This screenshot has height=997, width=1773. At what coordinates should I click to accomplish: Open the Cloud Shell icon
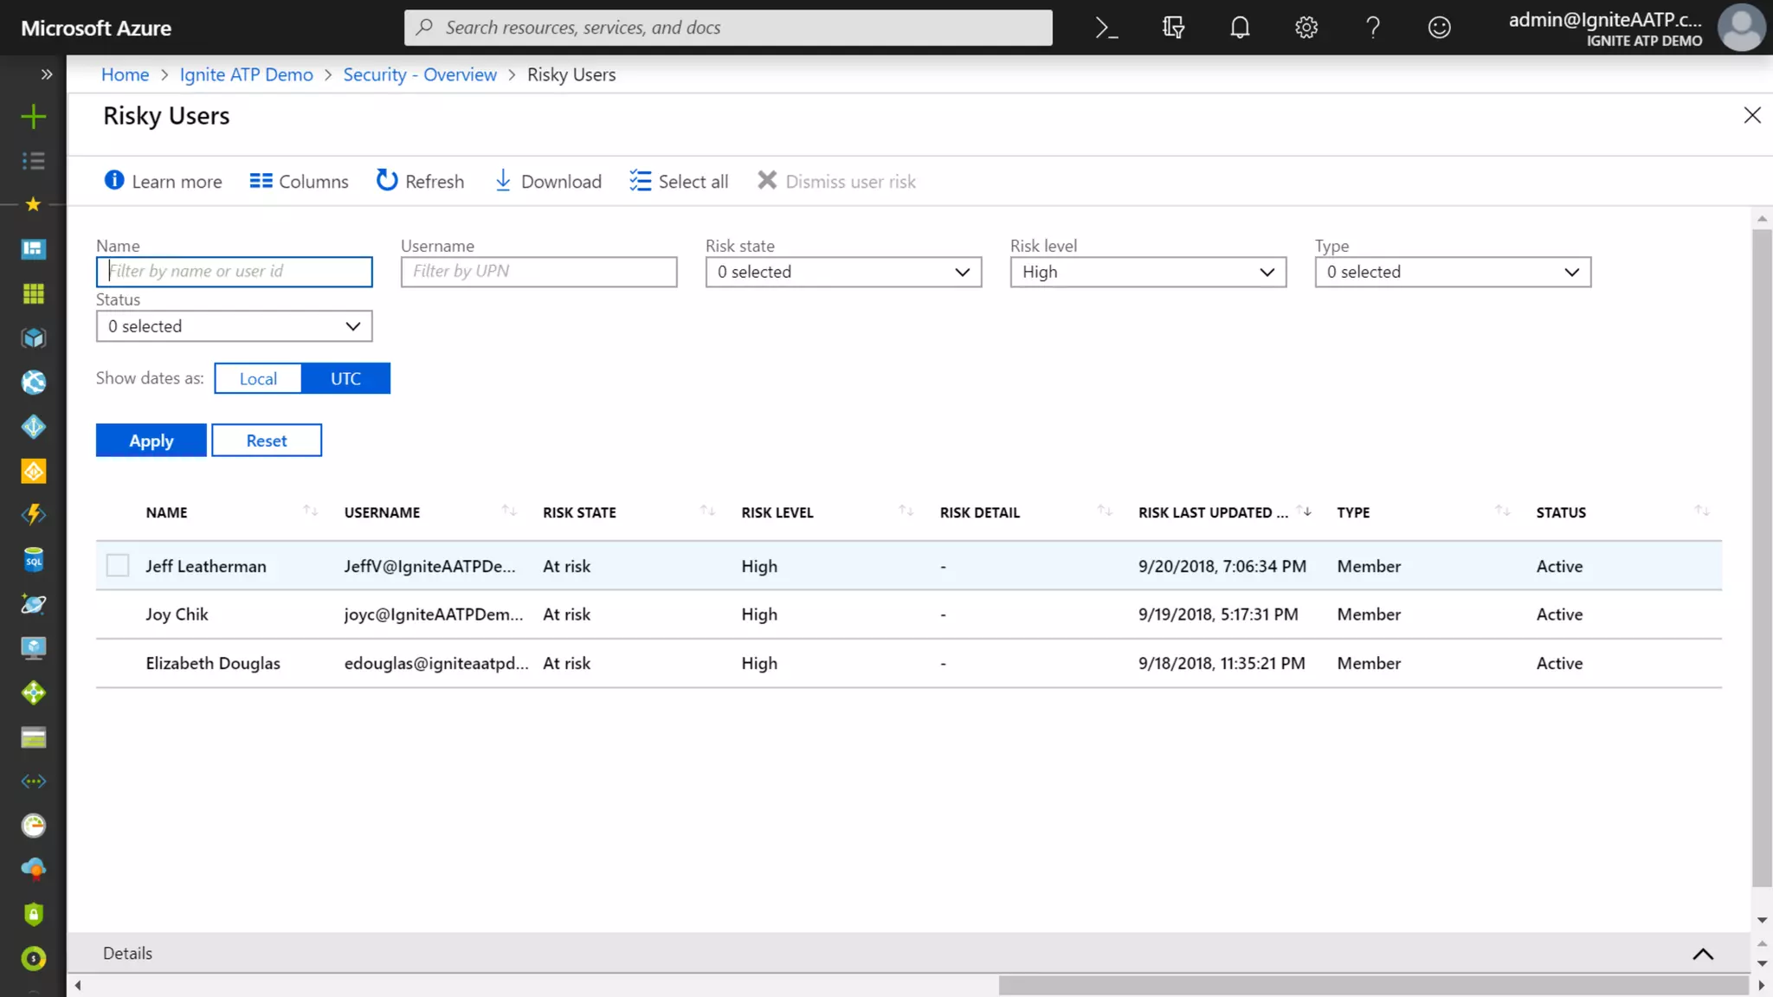click(1106, 28)
